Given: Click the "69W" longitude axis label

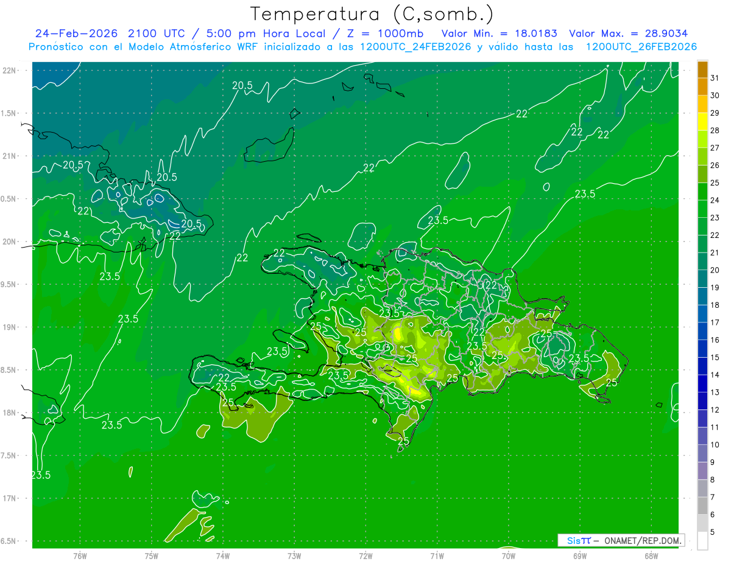Looking at the screenshot, I should point(580,555).
